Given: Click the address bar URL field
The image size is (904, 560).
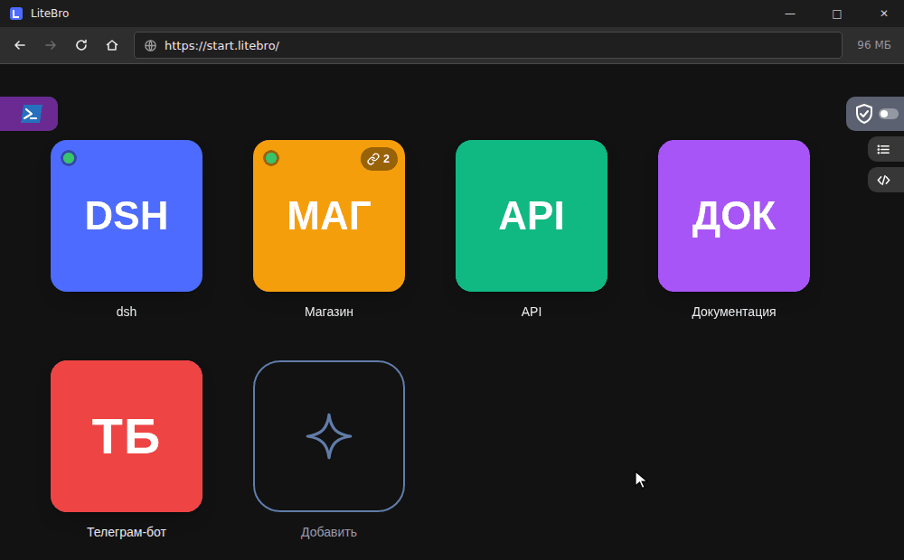Looking at the screenshot, I should tap(488, 45).
